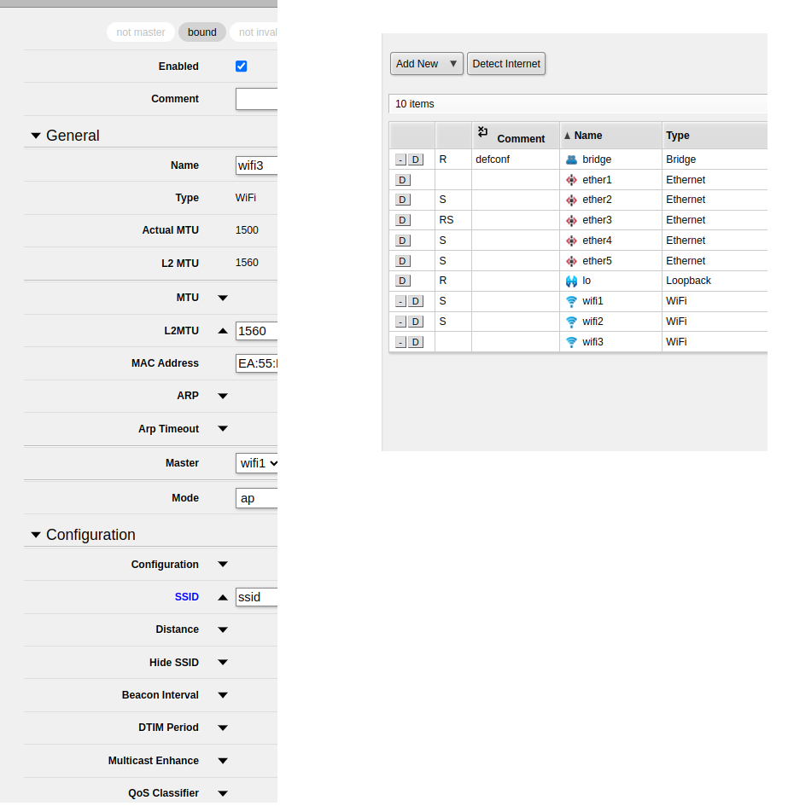Click the WiFi icon next to wifi1
788x812 pixels.
pos(569,300)
